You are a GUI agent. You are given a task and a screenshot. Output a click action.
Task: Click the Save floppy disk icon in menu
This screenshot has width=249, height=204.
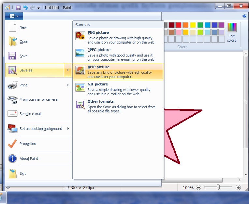(12, 56)
